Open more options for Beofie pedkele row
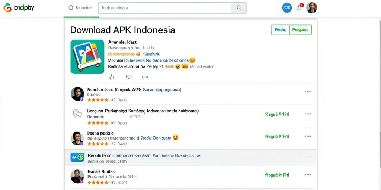 tap(308, 136)
